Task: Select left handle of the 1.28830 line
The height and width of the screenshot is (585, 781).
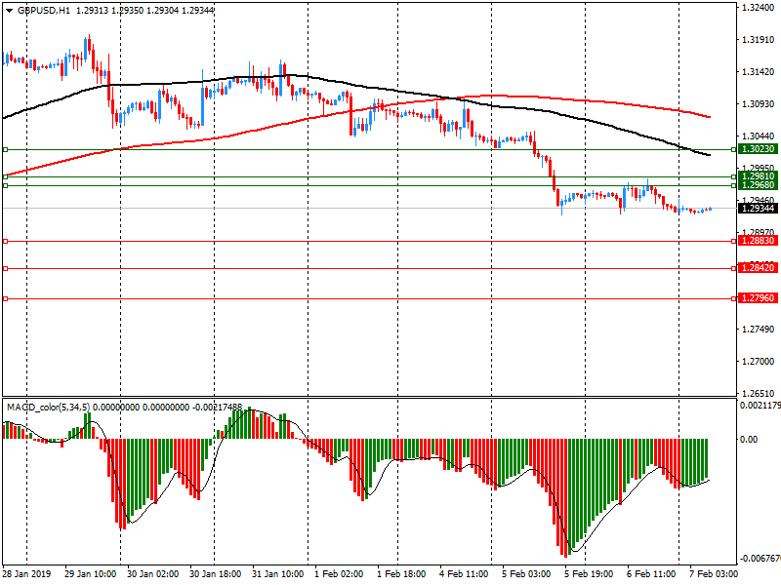Action: coord(5,241)
